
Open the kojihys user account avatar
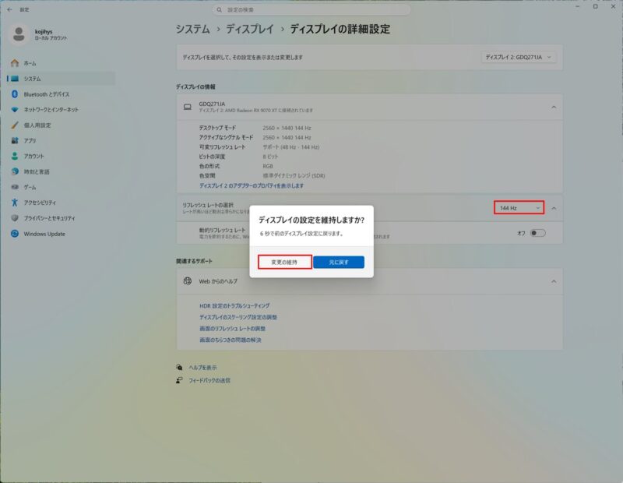18,34
